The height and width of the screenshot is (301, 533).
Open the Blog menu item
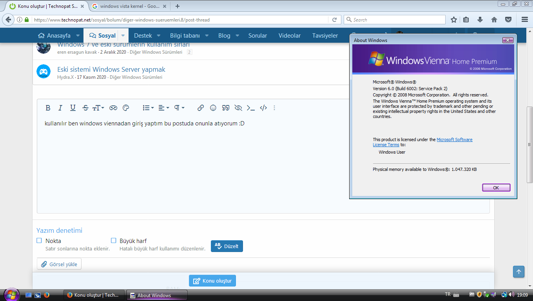[x=224, y=36]
